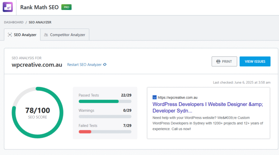Click the printer icon in PRINT button
The image size is (279, 155).
click(218, 61)
